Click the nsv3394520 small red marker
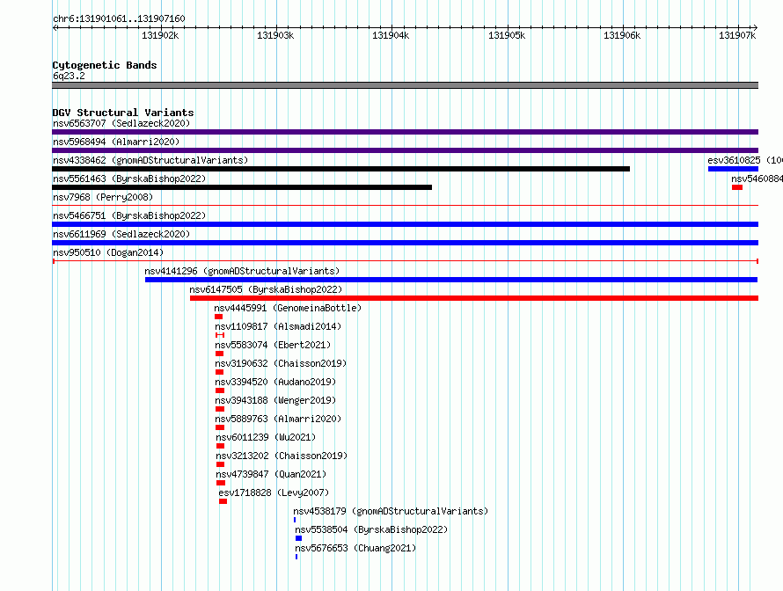 (x=220, y=390)
